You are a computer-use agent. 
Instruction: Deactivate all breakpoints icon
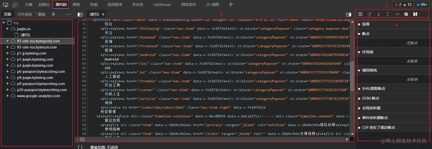406,14
